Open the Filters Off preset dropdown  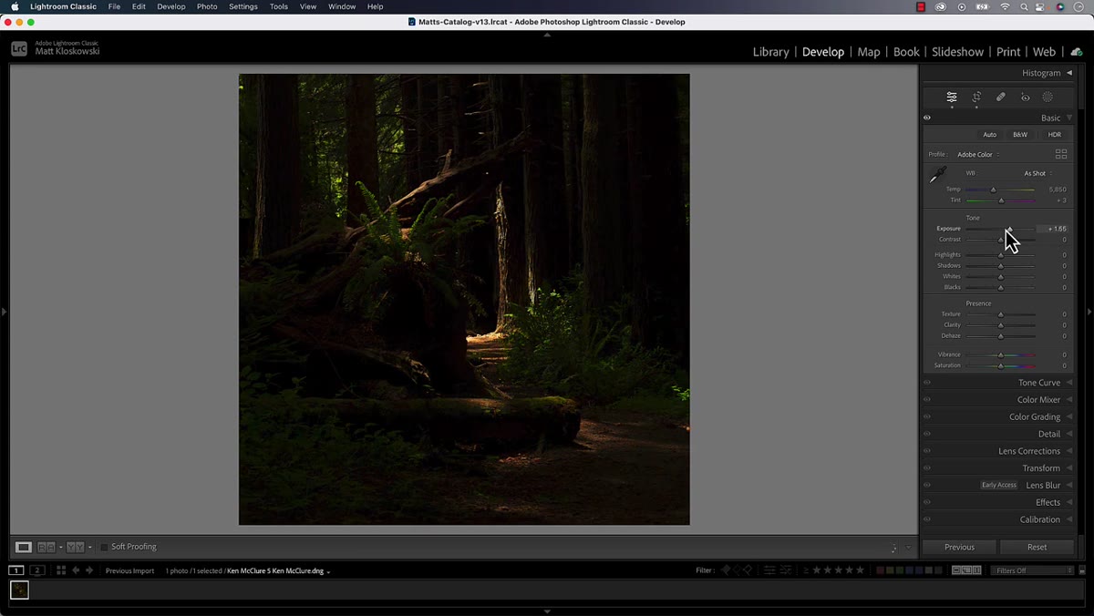(x=1033, y=570)
